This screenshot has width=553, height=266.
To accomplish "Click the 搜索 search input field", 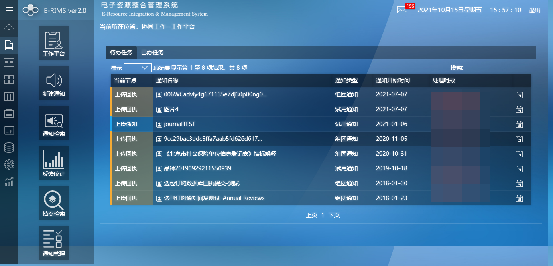I will [494, 68].
